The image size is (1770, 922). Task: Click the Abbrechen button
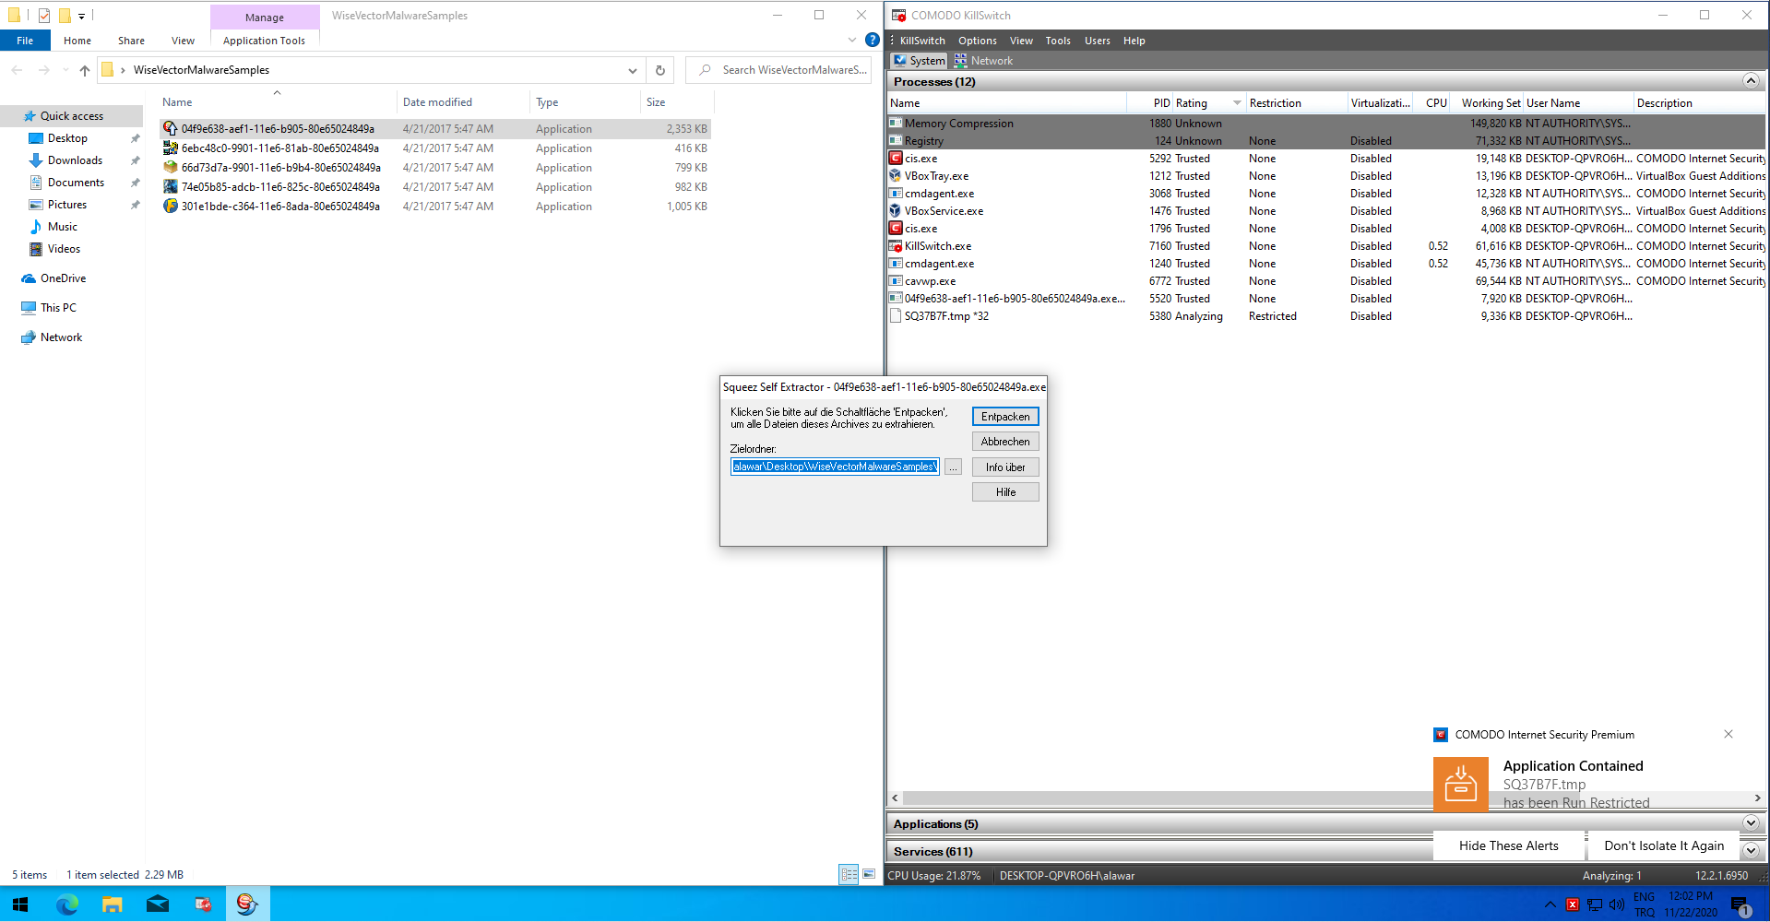click(x=1005, y=442)
